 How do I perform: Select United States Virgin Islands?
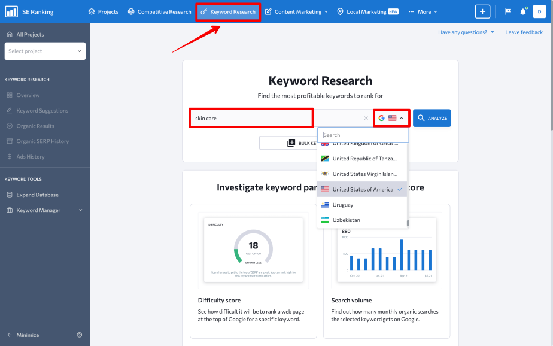click(x=362, y=174)
